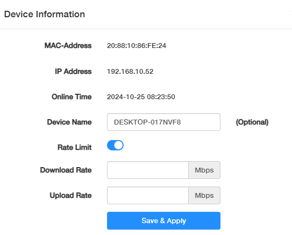This screenshot has height=235, width=292.
Task: Click the Rate Limit label
Action: [x=75, y=147]
